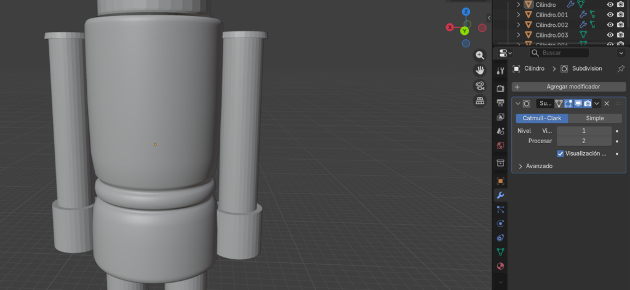Image resolution: width=630 pixels, height=290 pixels.
Task: Expand Cilindro.003 row in outliner
Action: (x=518, y=35)
